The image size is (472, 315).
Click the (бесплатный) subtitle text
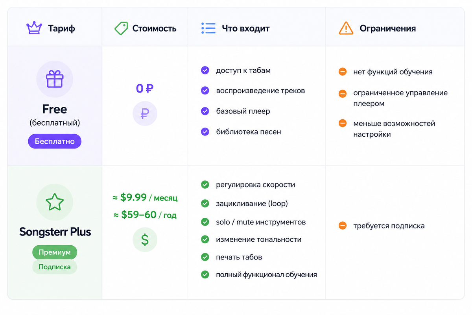click(55, 123)
